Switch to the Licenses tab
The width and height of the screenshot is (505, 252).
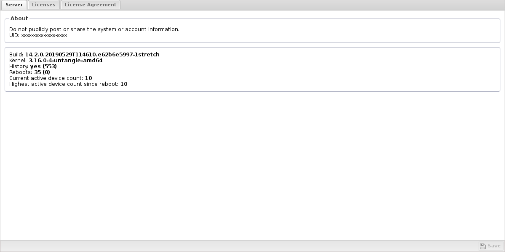(x=43, y=5)
